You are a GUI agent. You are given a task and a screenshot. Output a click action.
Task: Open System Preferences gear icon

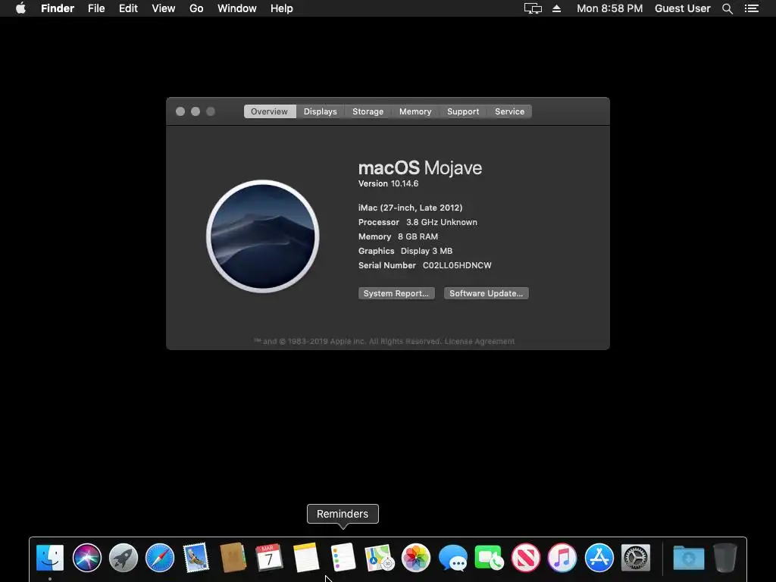coord(636,558)
